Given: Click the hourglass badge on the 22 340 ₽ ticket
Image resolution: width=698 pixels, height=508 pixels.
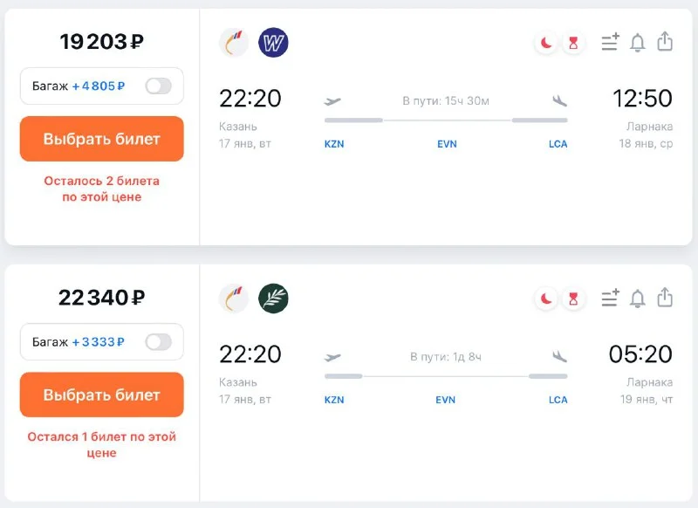Looking at the screenshot, I should (x=573, y=299).
